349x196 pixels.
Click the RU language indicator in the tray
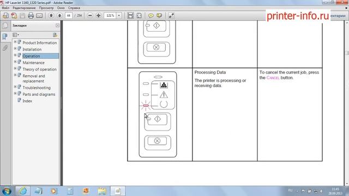click(x=290, y=191)
